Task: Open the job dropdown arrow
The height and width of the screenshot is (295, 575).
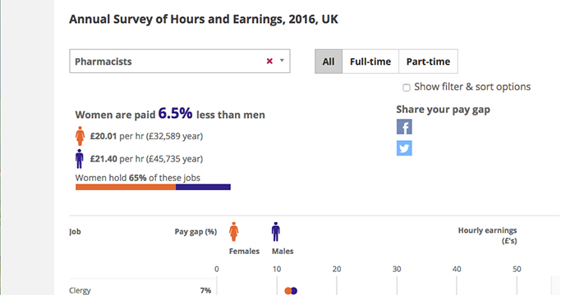Action: 282,61
